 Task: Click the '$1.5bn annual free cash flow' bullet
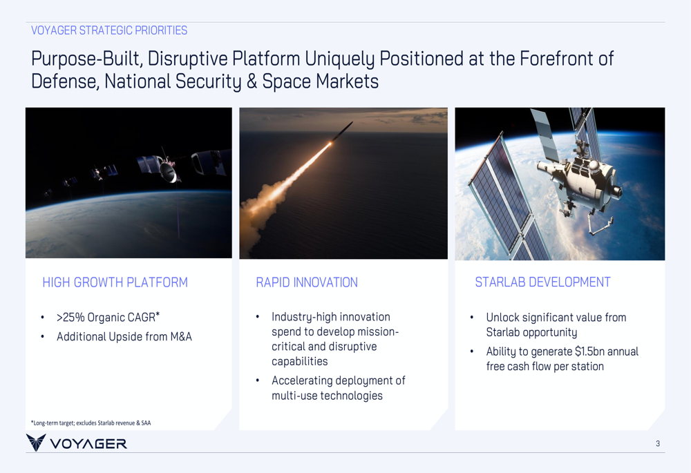(x=562, y=358)
